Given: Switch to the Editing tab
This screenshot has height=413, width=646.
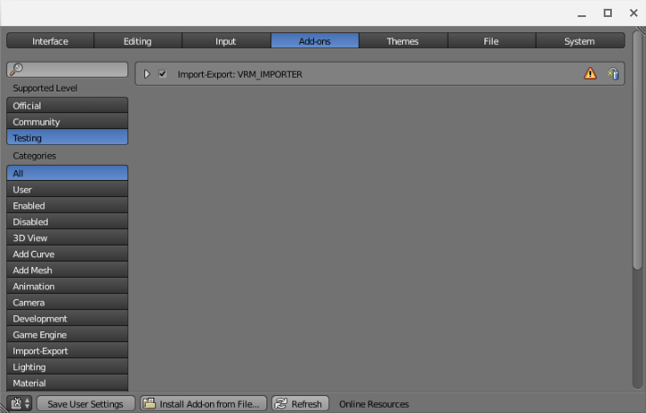Looking at the screenshot, I should (x=137, y=40).
